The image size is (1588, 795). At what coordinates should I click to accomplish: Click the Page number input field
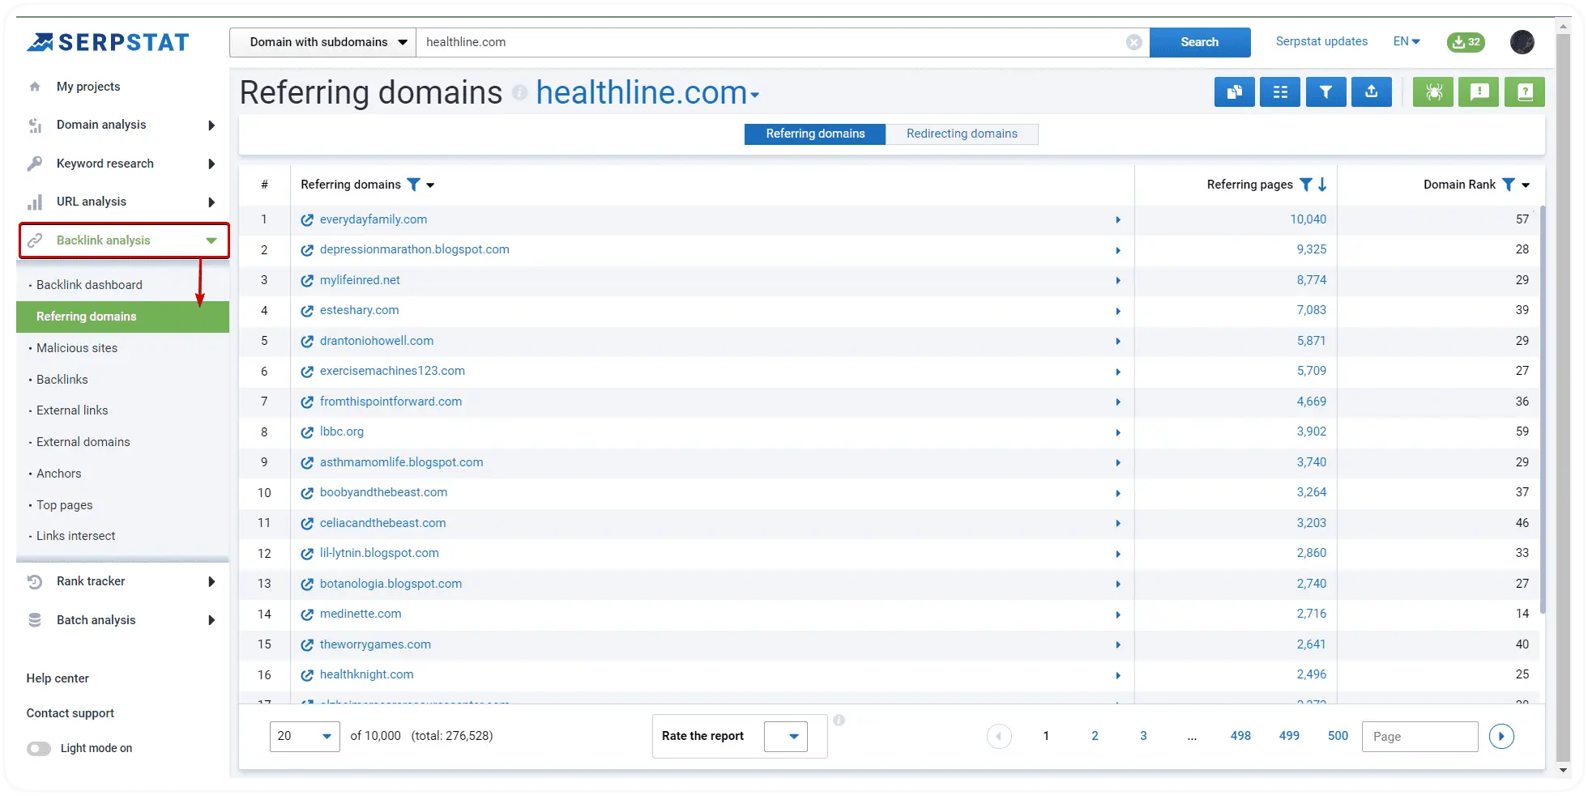pyautogui.click(x=1419, y=736)
